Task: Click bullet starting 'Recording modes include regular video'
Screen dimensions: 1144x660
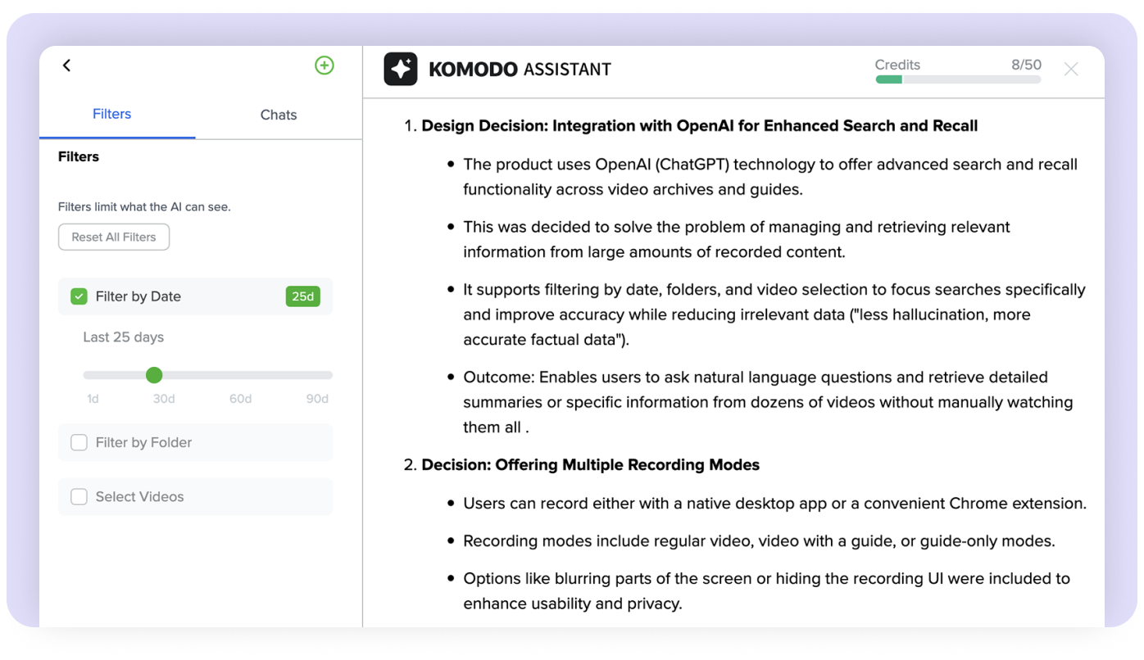Action: pos(759,541)
